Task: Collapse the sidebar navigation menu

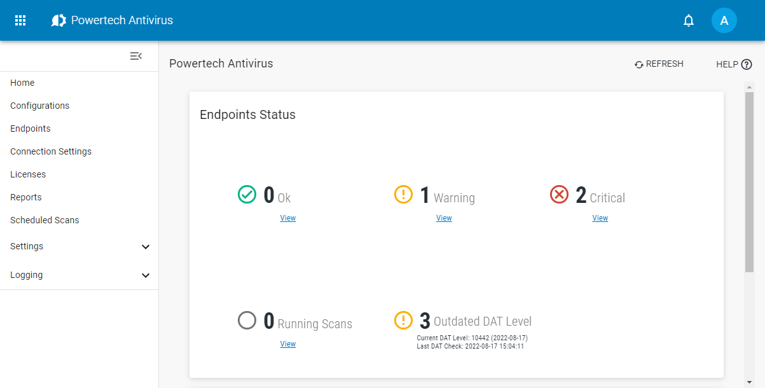Action: pyautogui.click(x=136, y=56)
